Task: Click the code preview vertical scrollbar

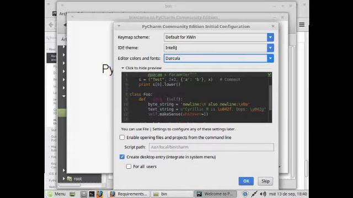Action: [x=270, y=97]
